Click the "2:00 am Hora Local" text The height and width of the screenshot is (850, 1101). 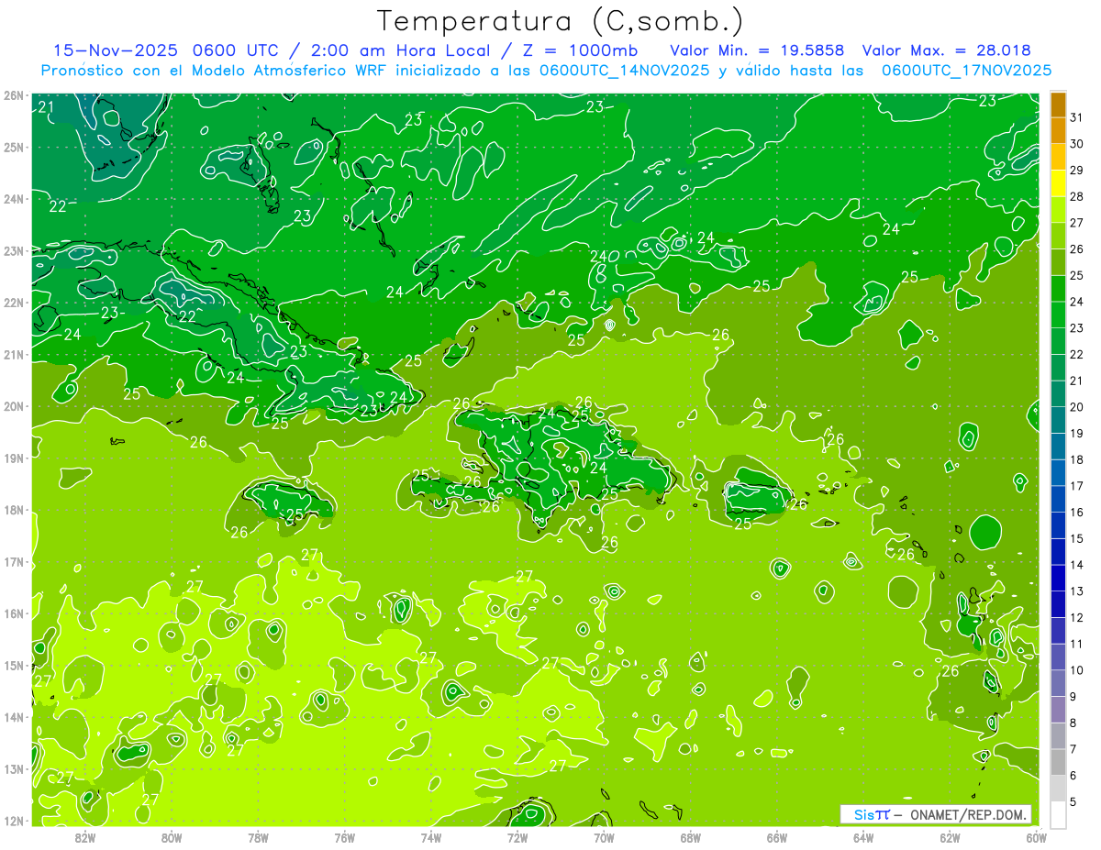pyautogui.click(x=400, y=50)
